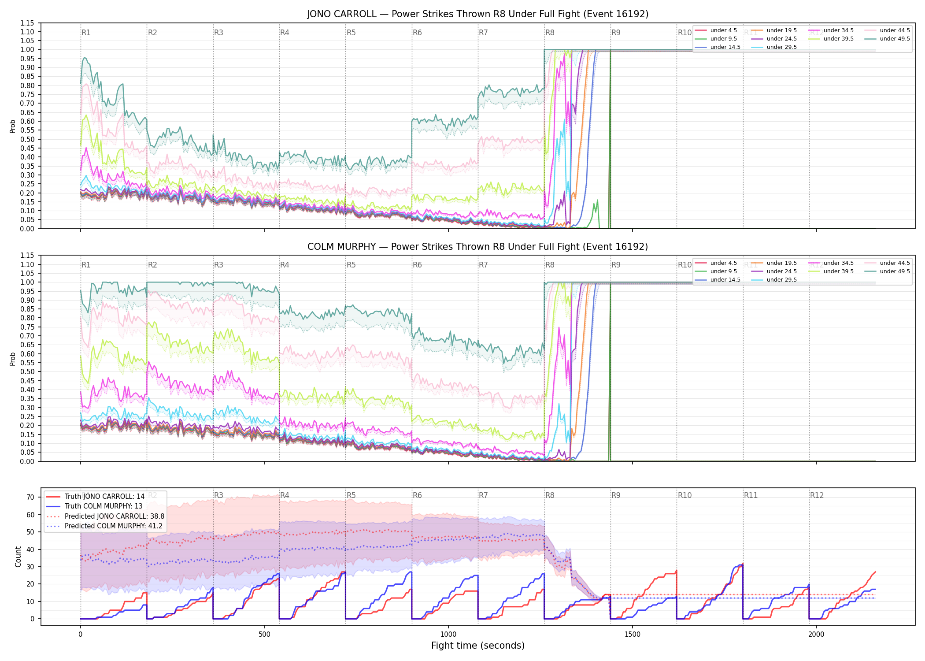Click the 'under 4.5' legend entry in top chart
Image resolution: width=925 pixels, height=661 pixels.
tap(716, 30)
